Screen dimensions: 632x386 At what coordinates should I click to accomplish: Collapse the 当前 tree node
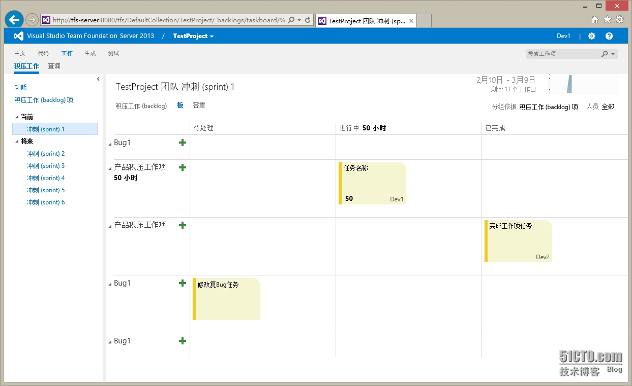(17, 117)
